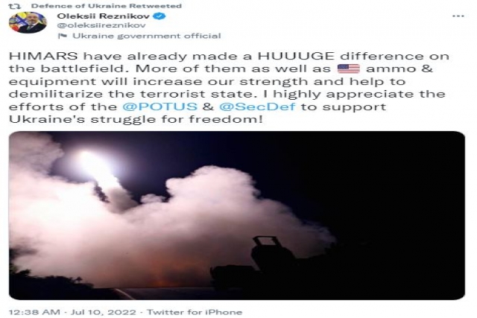Open the Defence of Ukraine Retweeted link
Image resolution: width=477 pixels, height=318 pixels.
[x=107, y=6]
